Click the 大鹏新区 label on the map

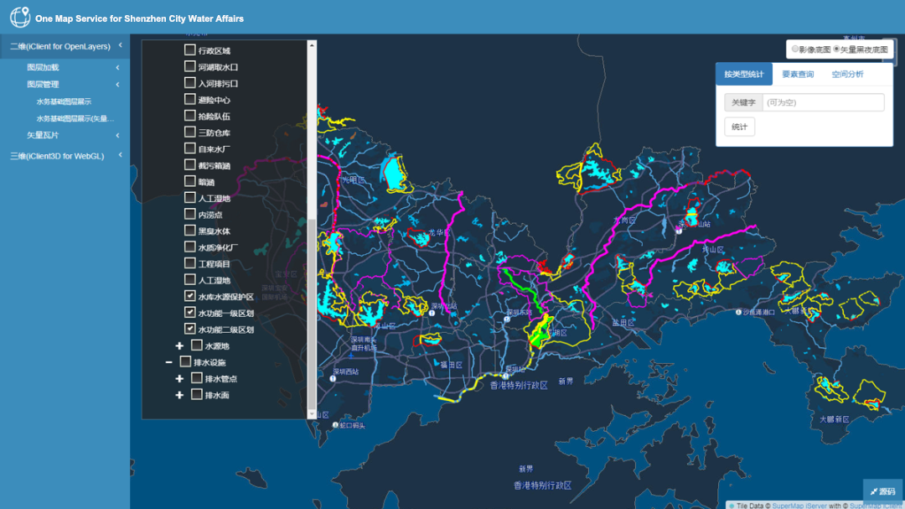(x=834, y=419)
